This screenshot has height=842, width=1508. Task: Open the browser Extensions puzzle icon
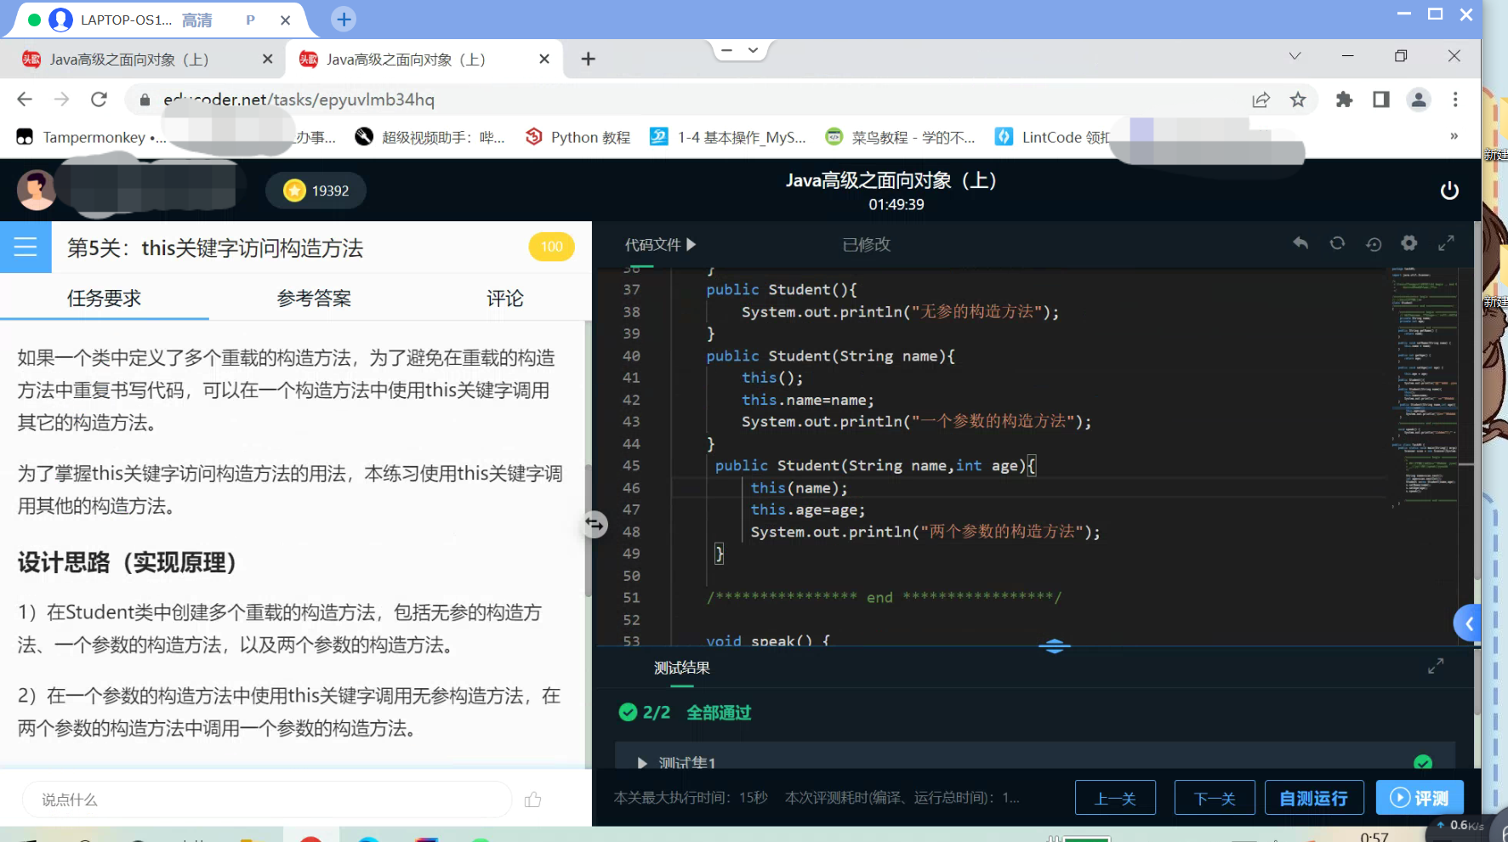(1345, 100)
